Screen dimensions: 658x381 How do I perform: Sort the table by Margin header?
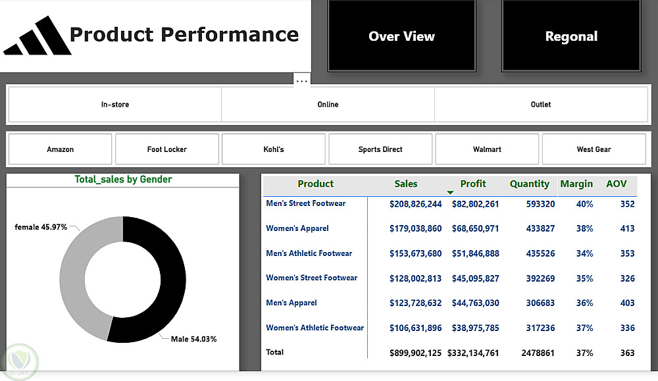[x=576, y=184]
